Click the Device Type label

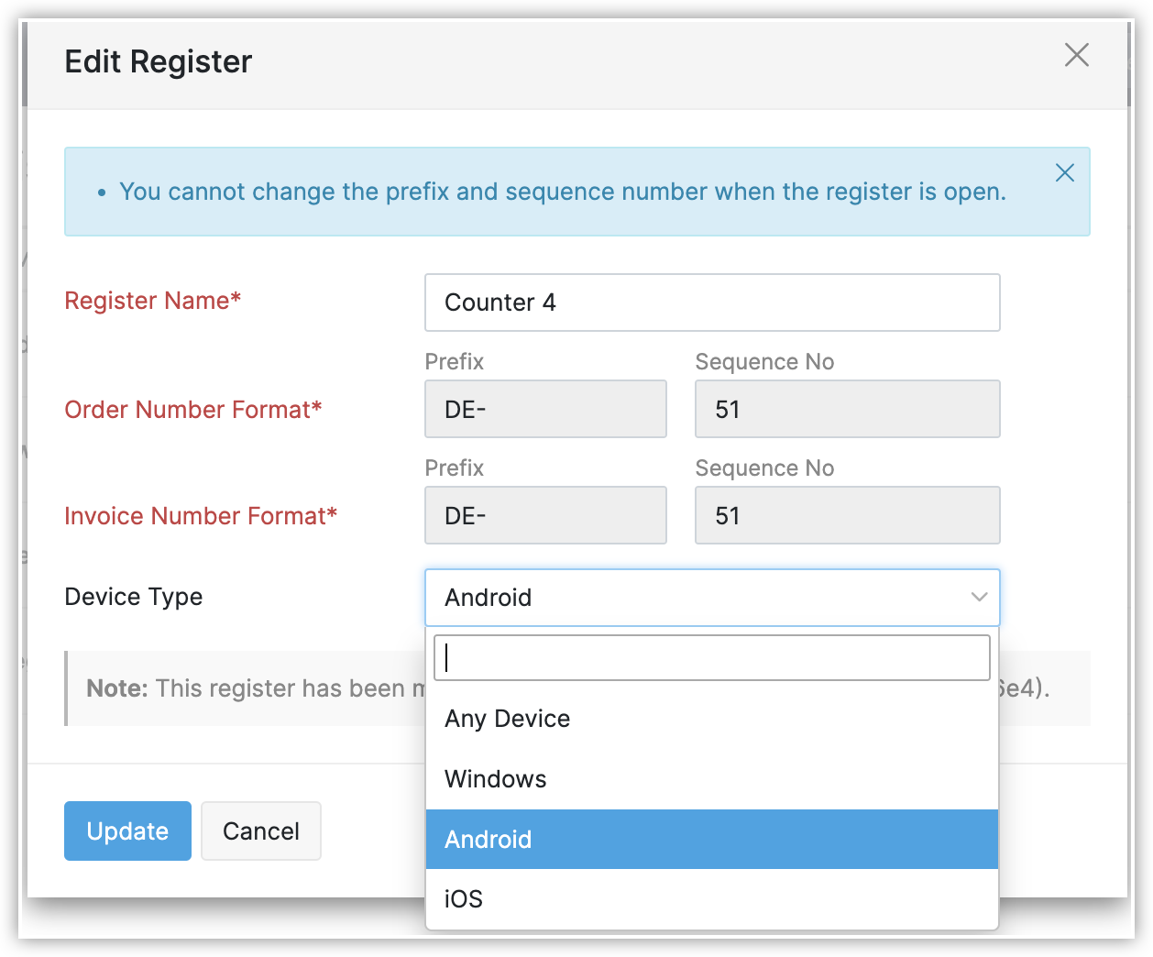(x=134, y=597)
